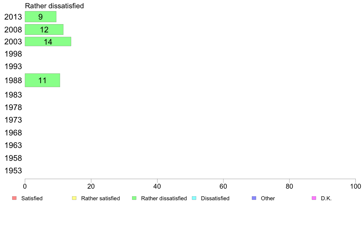Select the 2003 bar showing 14

tap(48, 42)
